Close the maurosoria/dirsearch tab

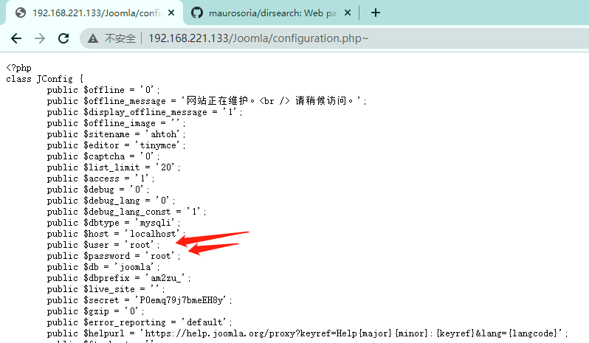[348, 13]
